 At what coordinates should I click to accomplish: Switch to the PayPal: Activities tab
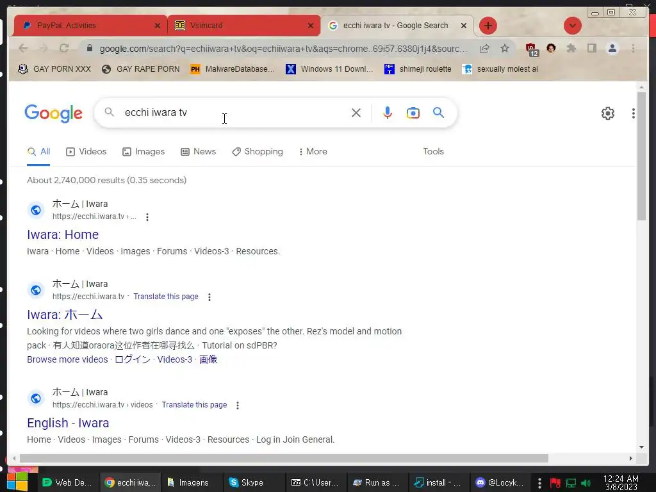pos(90,26)
